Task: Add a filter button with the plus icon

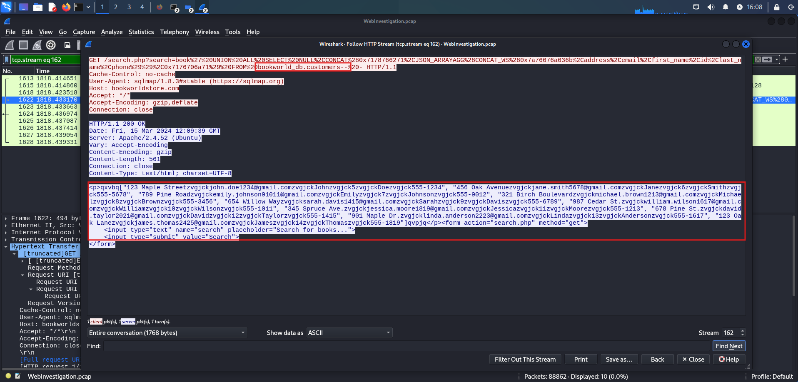Action: [x=785, y=60]
